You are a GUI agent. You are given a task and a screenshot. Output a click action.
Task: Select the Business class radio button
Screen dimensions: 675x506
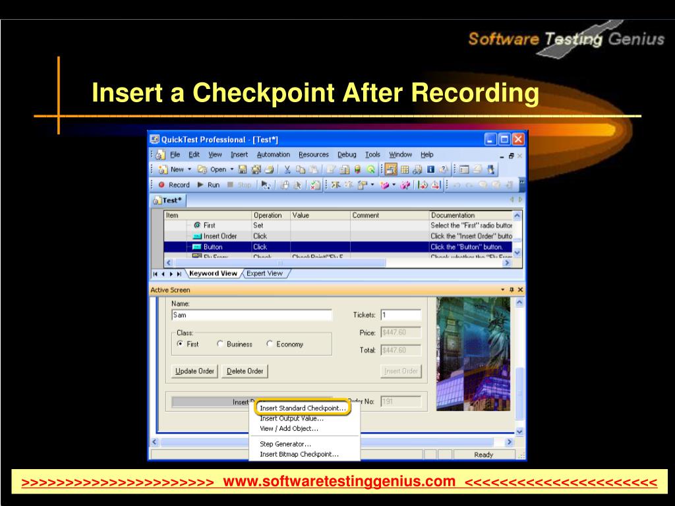click(x=220, y=344)
